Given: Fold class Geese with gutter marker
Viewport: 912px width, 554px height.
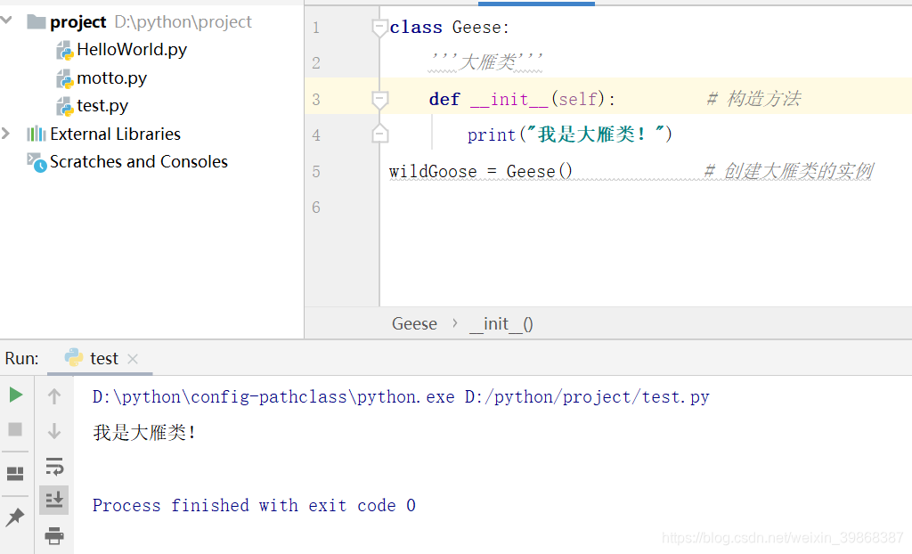Looking at the screenshot, I should (x=379, y=28).
